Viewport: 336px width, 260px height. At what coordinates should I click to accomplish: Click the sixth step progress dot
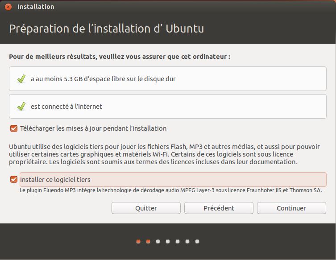(187, 242)
